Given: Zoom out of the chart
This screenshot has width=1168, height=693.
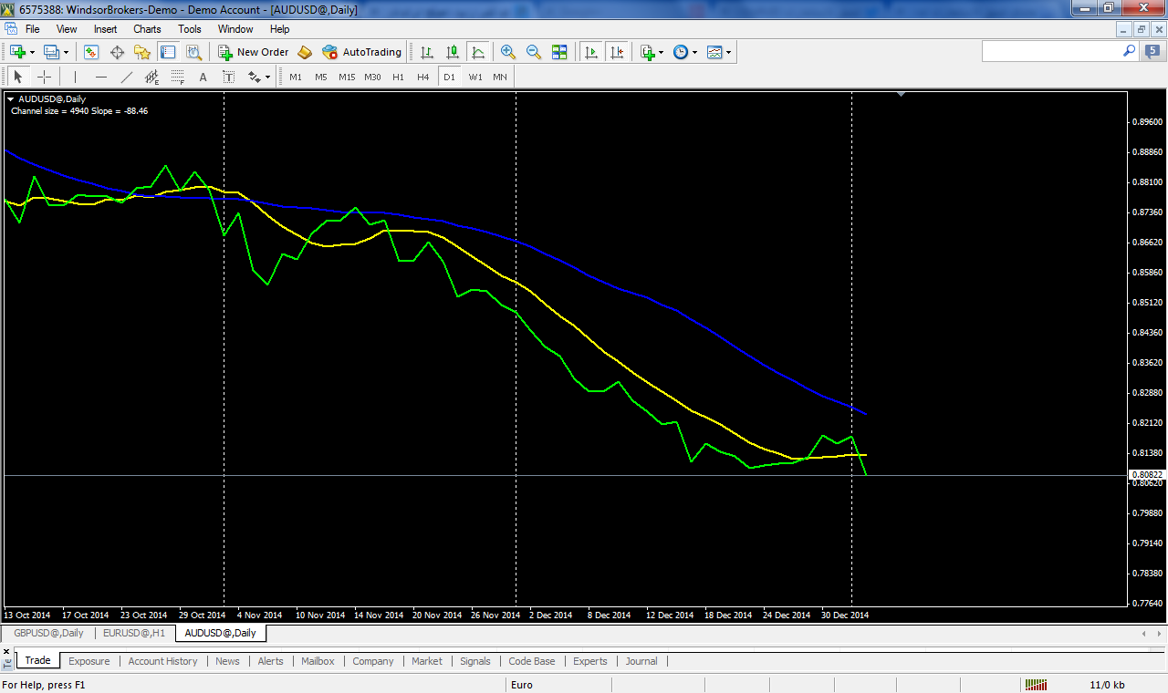Looking at the screenshot, I should (x=534, y=52).
